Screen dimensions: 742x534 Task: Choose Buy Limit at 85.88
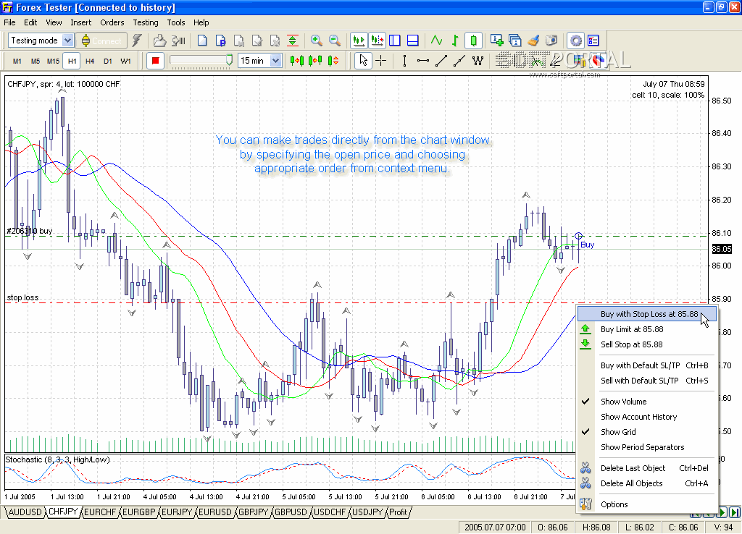point(647,329)
